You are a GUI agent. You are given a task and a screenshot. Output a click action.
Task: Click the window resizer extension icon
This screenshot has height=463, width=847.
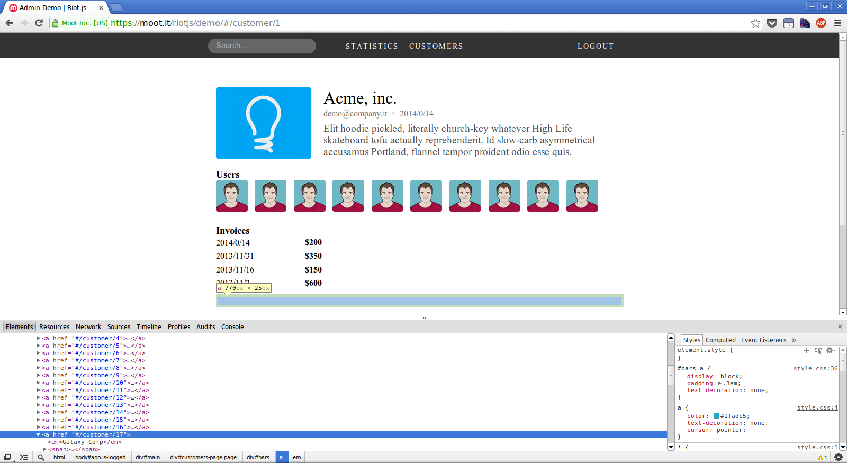pos(788,23)
